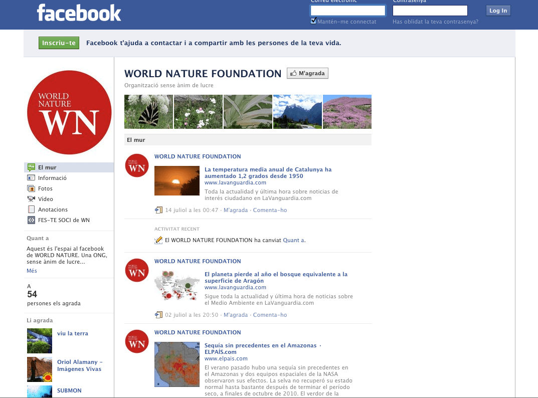538x398 pixels.
Task: Comment on the 14 juliol post via Comenta-ho
Action: [270, 210]
